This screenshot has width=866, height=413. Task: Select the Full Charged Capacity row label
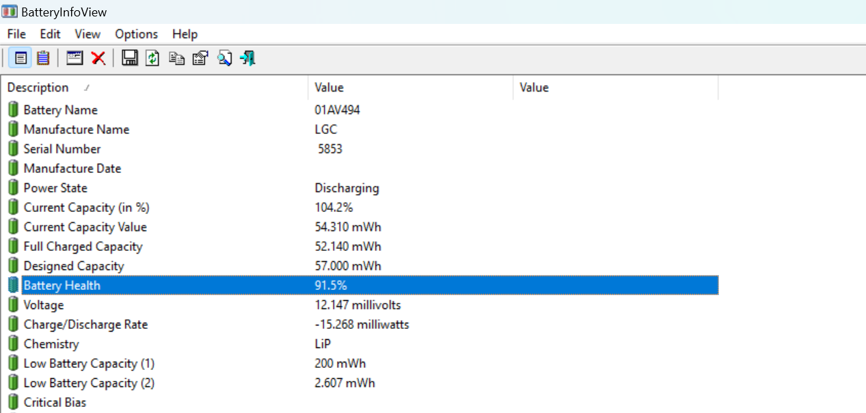click(x=83, y=246)
